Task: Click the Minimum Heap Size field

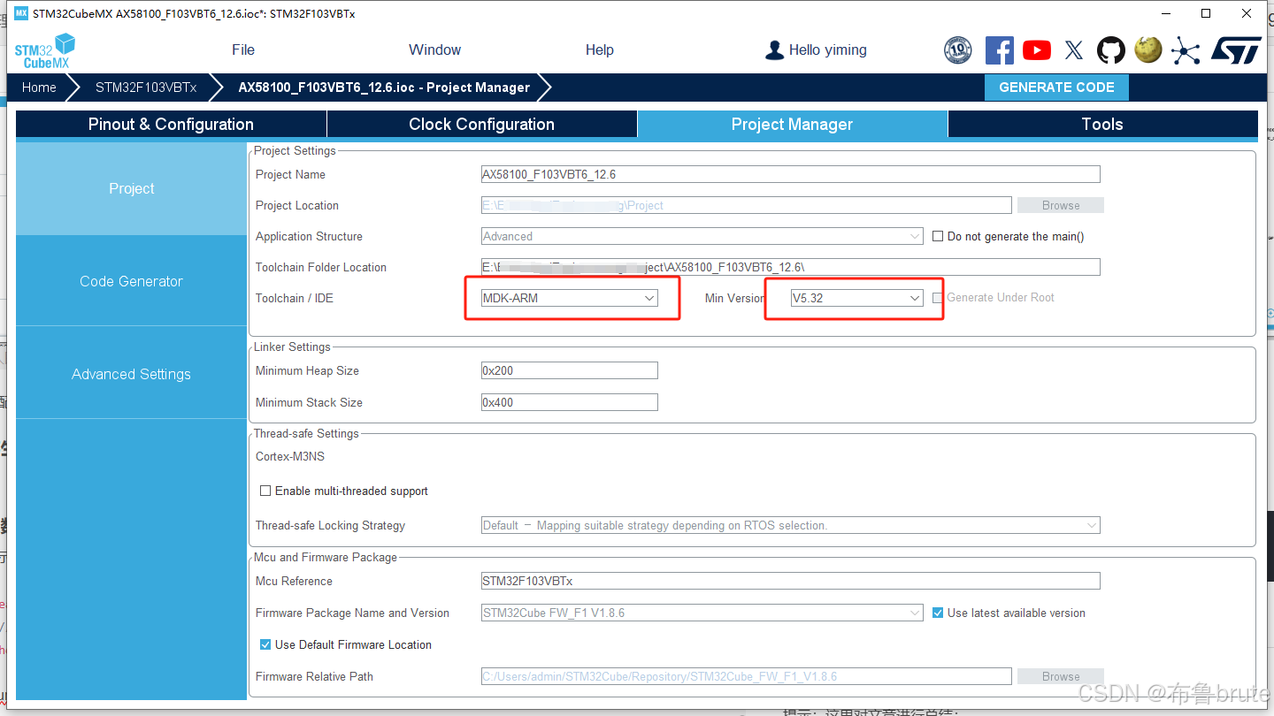Action: click(570, 370)
